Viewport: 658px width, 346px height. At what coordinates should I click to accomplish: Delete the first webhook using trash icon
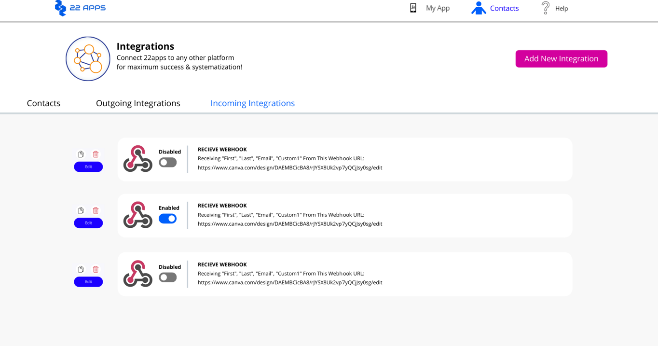pyautogui.click(x=96, y=154)
